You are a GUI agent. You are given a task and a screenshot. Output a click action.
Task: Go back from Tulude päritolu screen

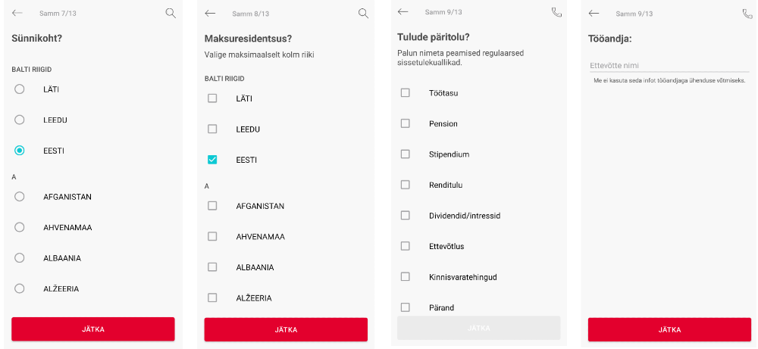click(402, 11)
